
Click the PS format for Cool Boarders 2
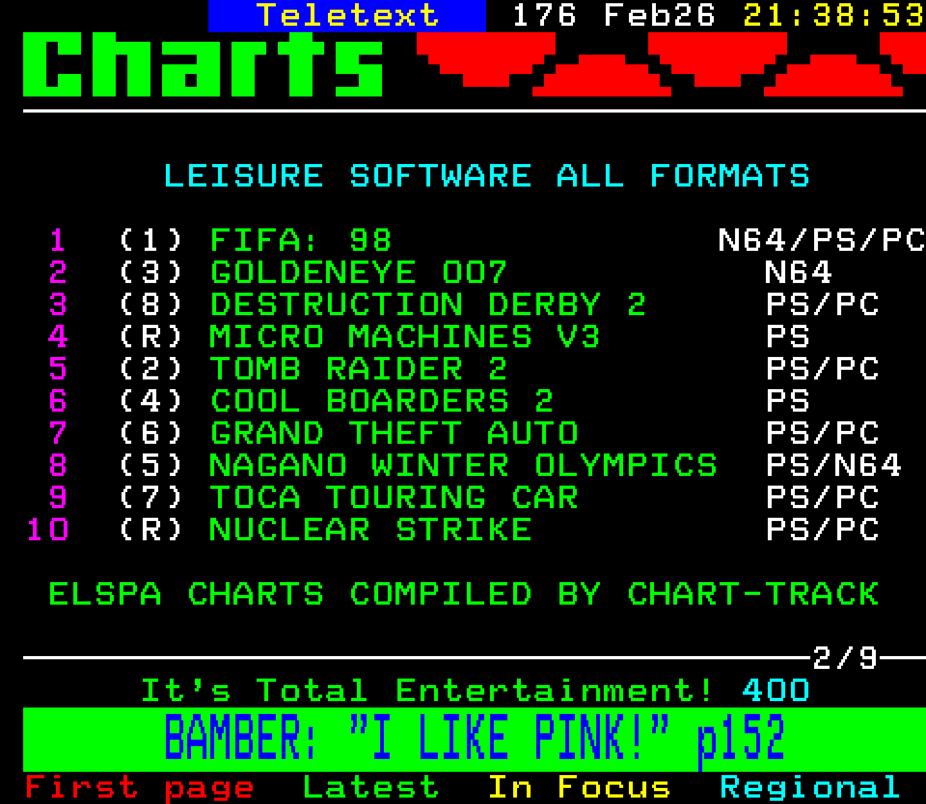788,401
